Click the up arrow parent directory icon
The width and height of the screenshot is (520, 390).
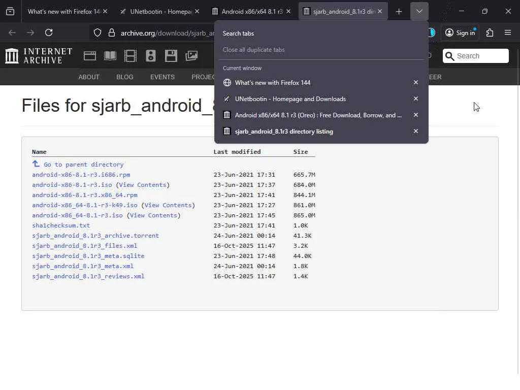tap(36, 164)
